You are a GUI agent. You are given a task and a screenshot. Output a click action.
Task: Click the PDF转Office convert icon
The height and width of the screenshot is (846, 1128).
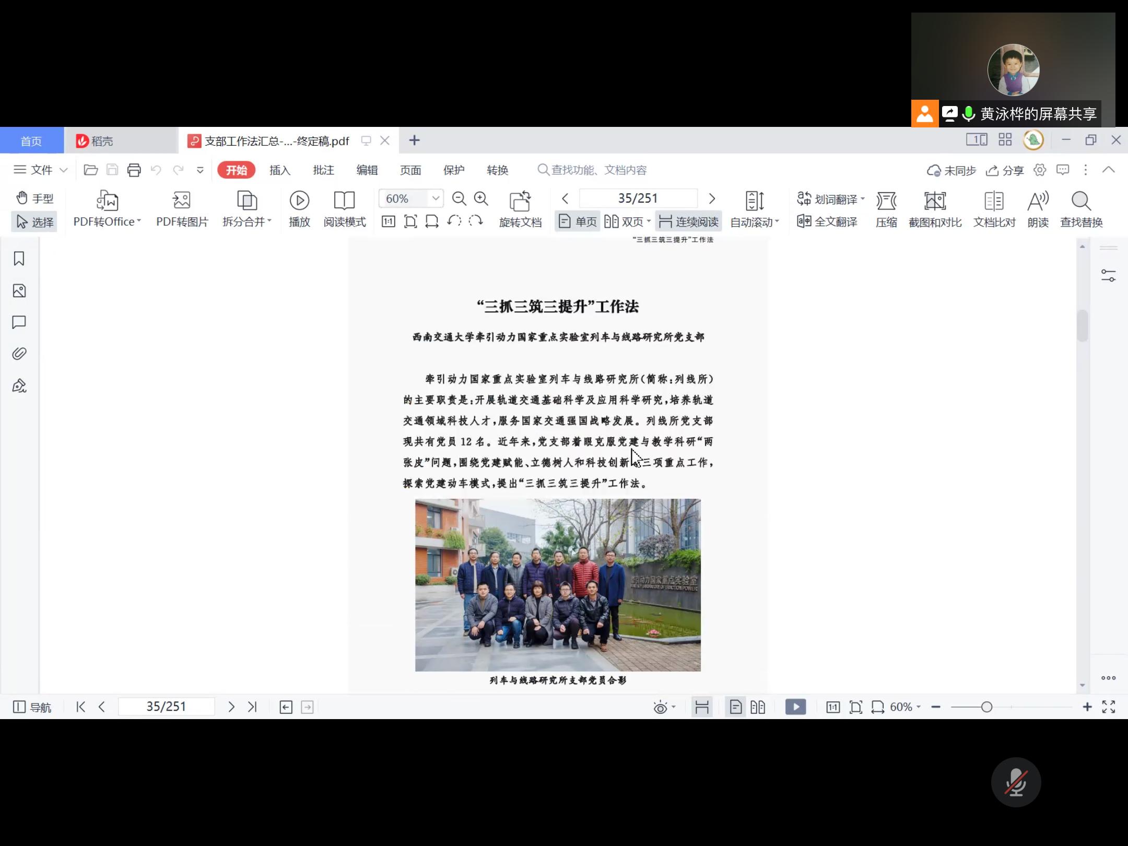(x=107, y=201)
